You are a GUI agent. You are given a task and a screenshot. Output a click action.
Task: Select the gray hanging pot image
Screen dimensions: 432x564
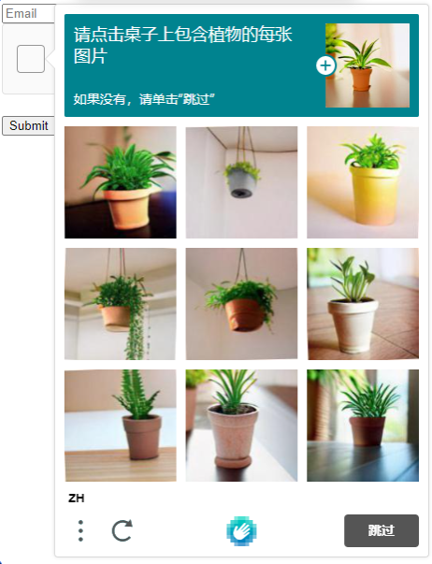click(242, 182)
